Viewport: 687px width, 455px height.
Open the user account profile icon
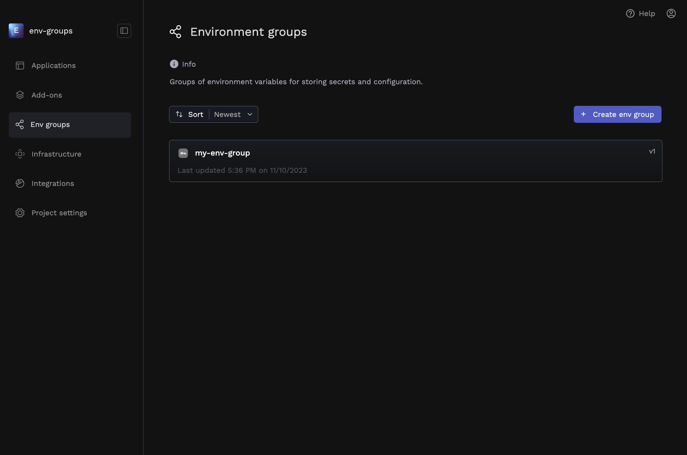pyautogui.click(x=671, y=14)
